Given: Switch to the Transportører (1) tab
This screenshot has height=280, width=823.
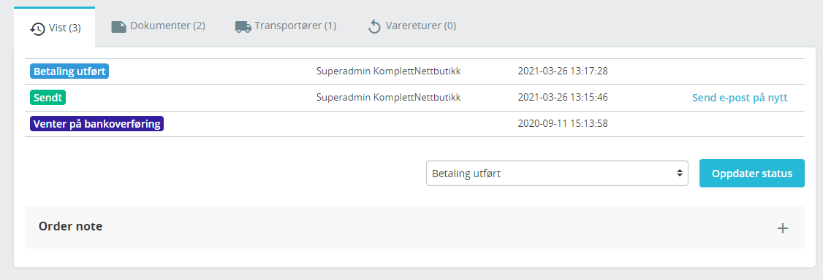Looking at the screenshot, I should point(286,26).
